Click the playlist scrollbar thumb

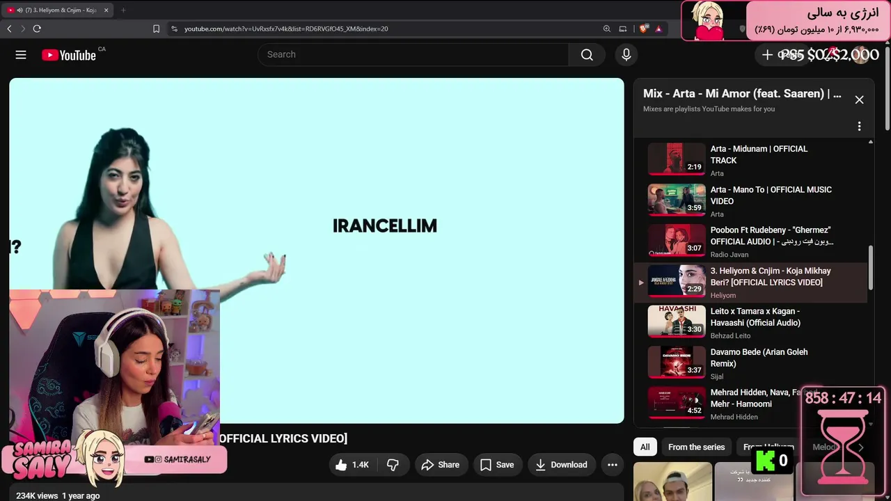coord(870,268)
